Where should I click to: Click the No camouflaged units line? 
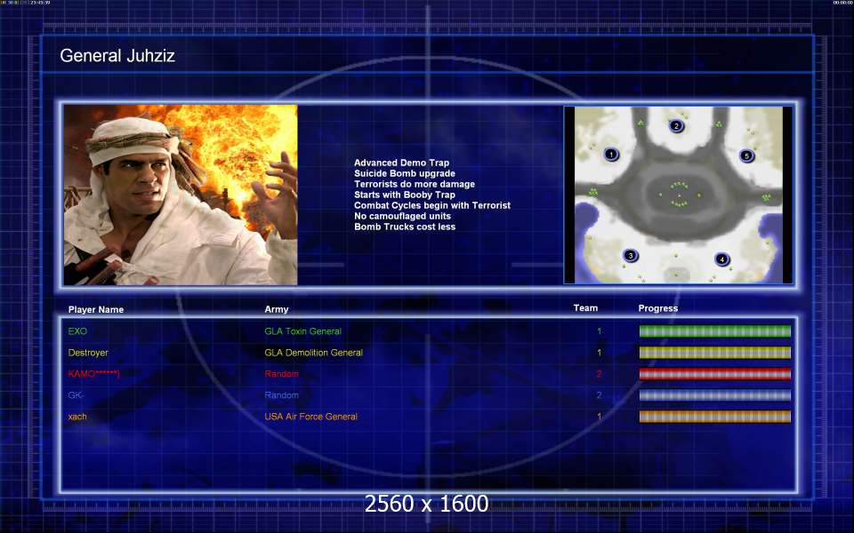pyautogui.click(x=402, y=216)
